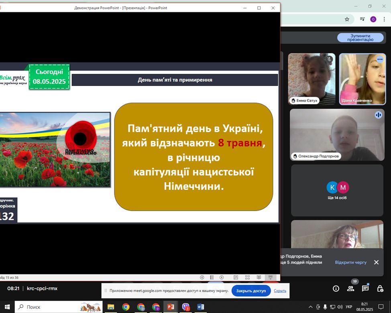Viewport: 391px width, 313px height.
Task: Open the see-all-slides icon between slide arrows
Action: (x=212, y=277)
